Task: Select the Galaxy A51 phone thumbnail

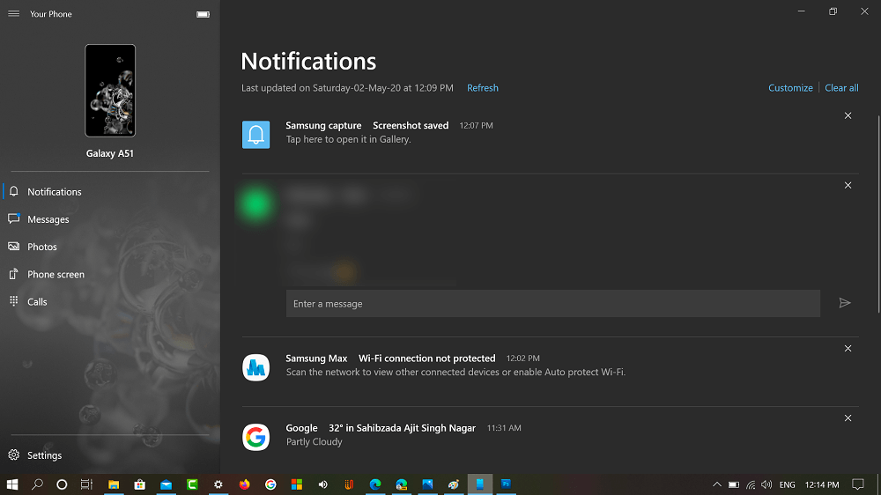Action: 110,91
